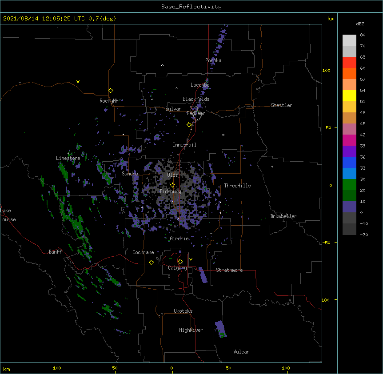This screenshot has height=374, width=383.
Task: Click the Limestone label
Action: [68, 158]
